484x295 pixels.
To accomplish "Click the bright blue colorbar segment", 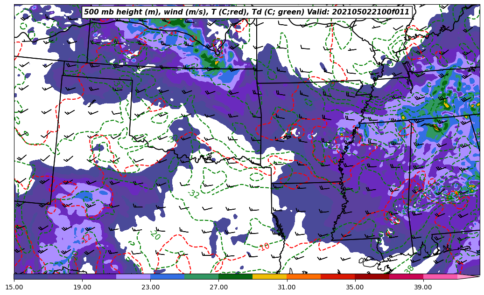I will (x=167, y=277).
